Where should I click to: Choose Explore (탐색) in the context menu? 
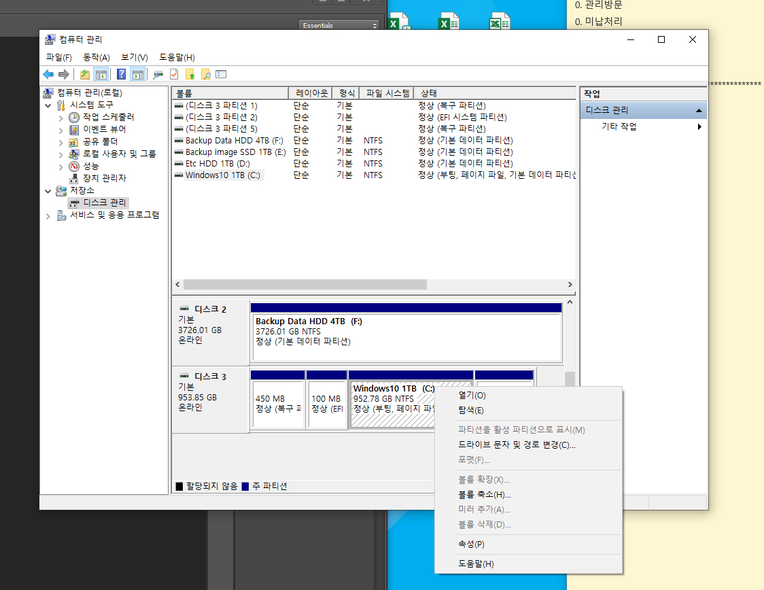pos(528,411)
